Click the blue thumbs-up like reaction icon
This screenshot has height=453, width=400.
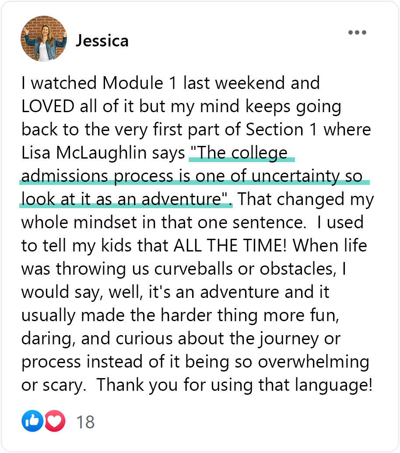(32, 421)
